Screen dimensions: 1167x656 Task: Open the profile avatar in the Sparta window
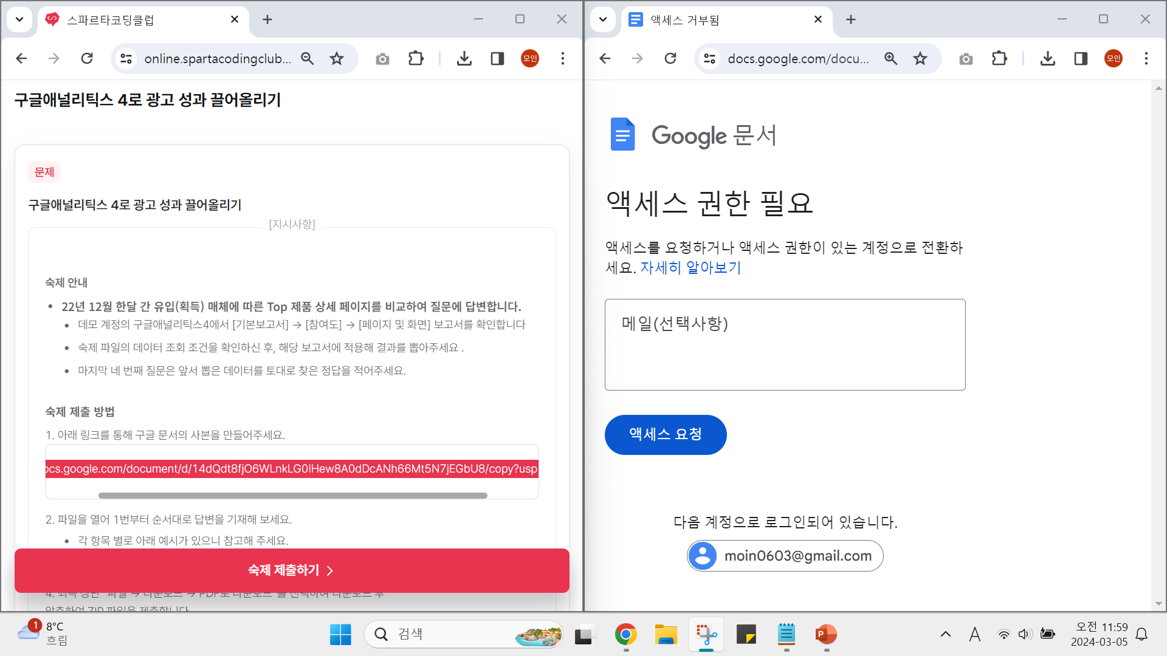click(530, 58)
